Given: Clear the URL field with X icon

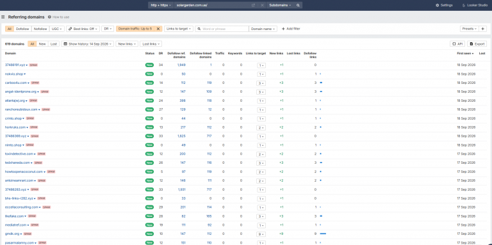Looking at the screenshot, I should 262,5.
